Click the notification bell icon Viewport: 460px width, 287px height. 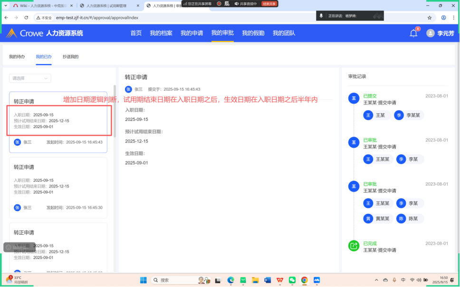(413, 33)
